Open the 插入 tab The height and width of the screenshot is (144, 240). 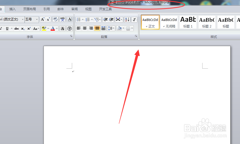12,9
